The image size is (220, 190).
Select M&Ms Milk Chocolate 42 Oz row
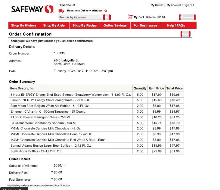[x=96, y=129]
